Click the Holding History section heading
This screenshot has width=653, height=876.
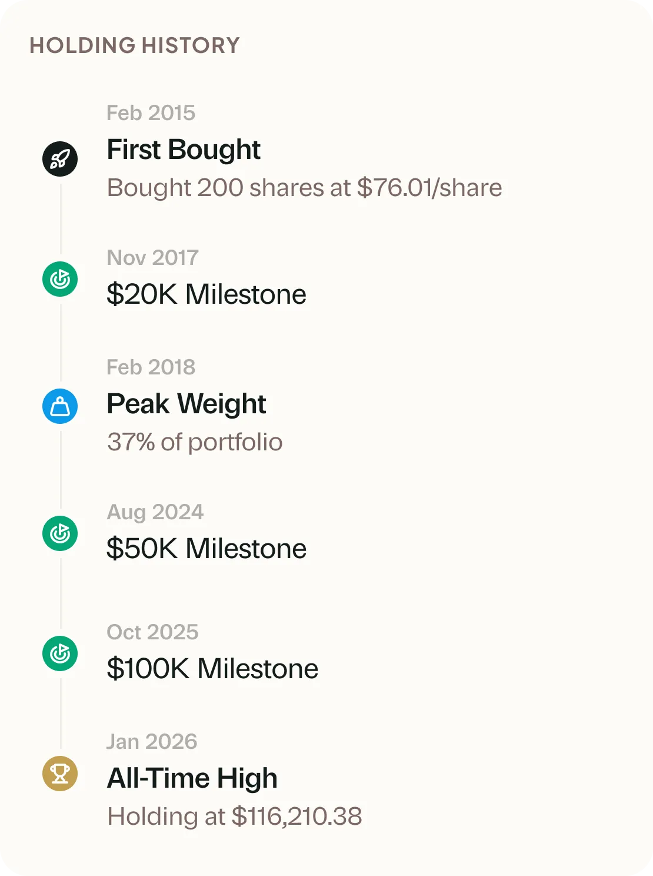pyautogui.click(x=135, y=45)
